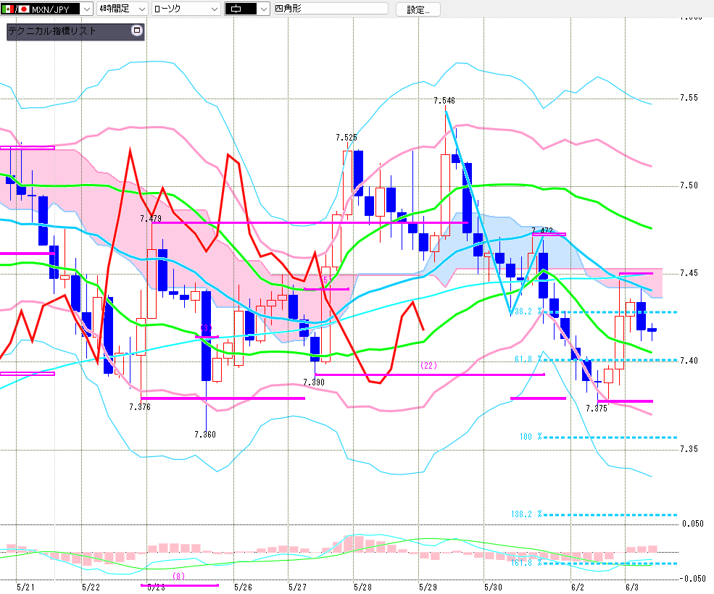Click the (22) magenta count label
Screen dimensions: 714x594
pos(428,366)
